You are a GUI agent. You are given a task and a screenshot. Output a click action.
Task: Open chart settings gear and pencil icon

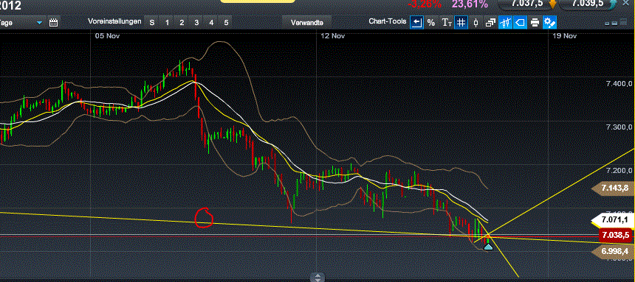[549, 22]
